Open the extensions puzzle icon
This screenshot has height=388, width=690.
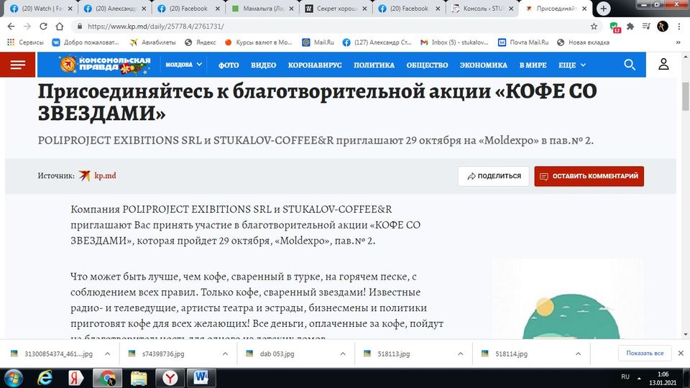click(630, 27)
